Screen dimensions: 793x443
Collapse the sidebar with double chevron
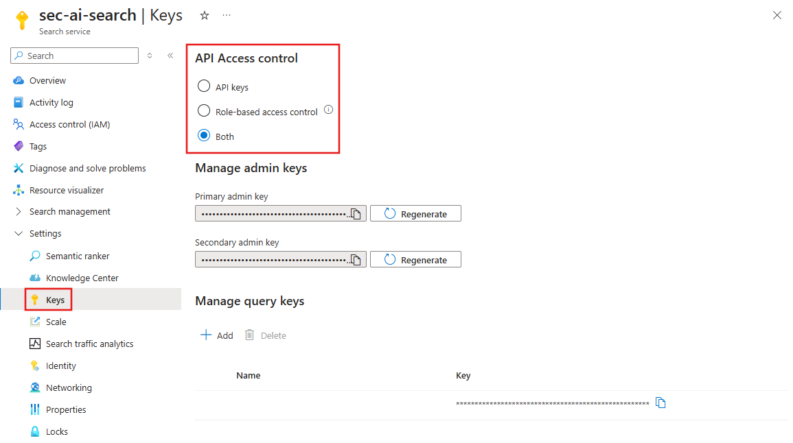tap(170, 56)
